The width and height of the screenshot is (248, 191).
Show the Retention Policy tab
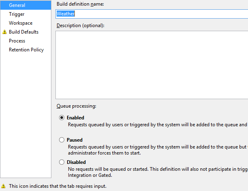tap(26, 50)
